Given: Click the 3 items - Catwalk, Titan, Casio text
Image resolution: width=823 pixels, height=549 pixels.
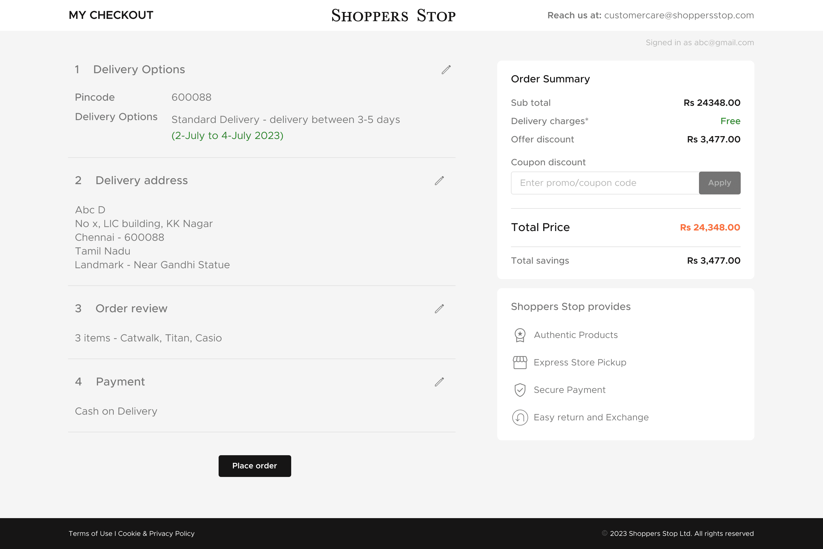Looking at the screenshot, I should click(148, 338).
